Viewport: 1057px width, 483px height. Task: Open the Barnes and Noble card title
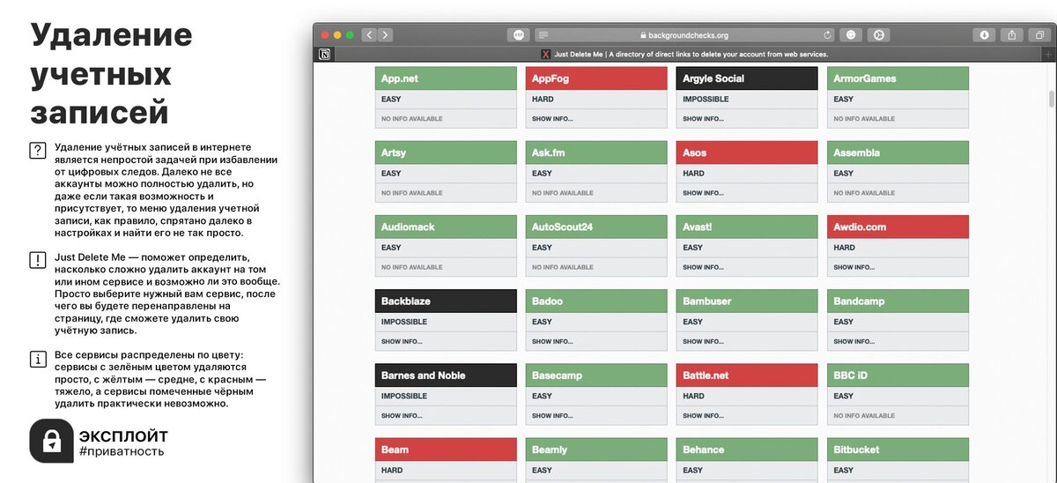446,375
